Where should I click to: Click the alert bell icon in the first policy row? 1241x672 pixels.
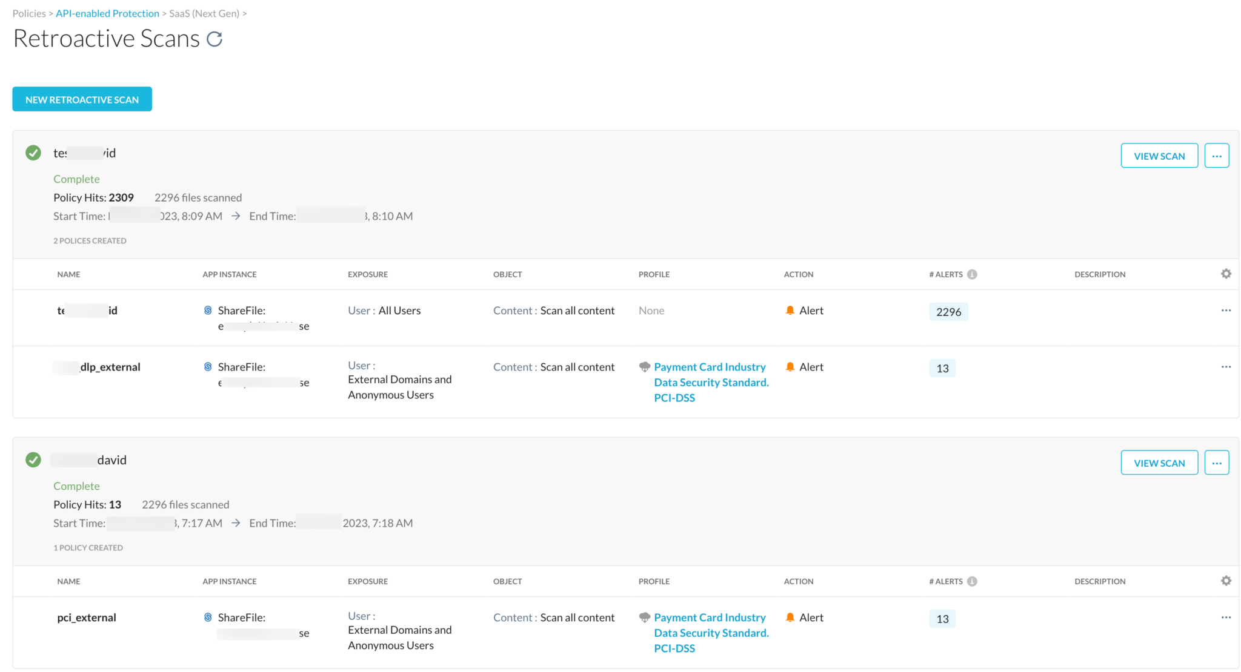click(790, 309)
